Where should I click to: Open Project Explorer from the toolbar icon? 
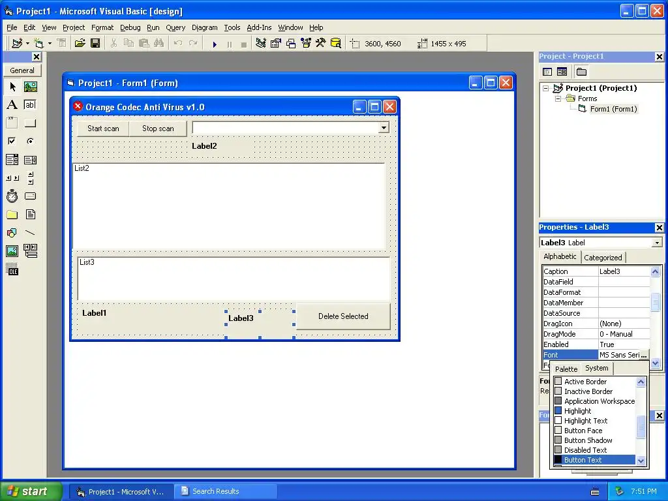point(261,43)
